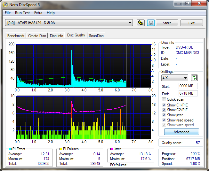Switch to the Create Disc tab
This screenshot has height=171, width=209.
[37, 36]
